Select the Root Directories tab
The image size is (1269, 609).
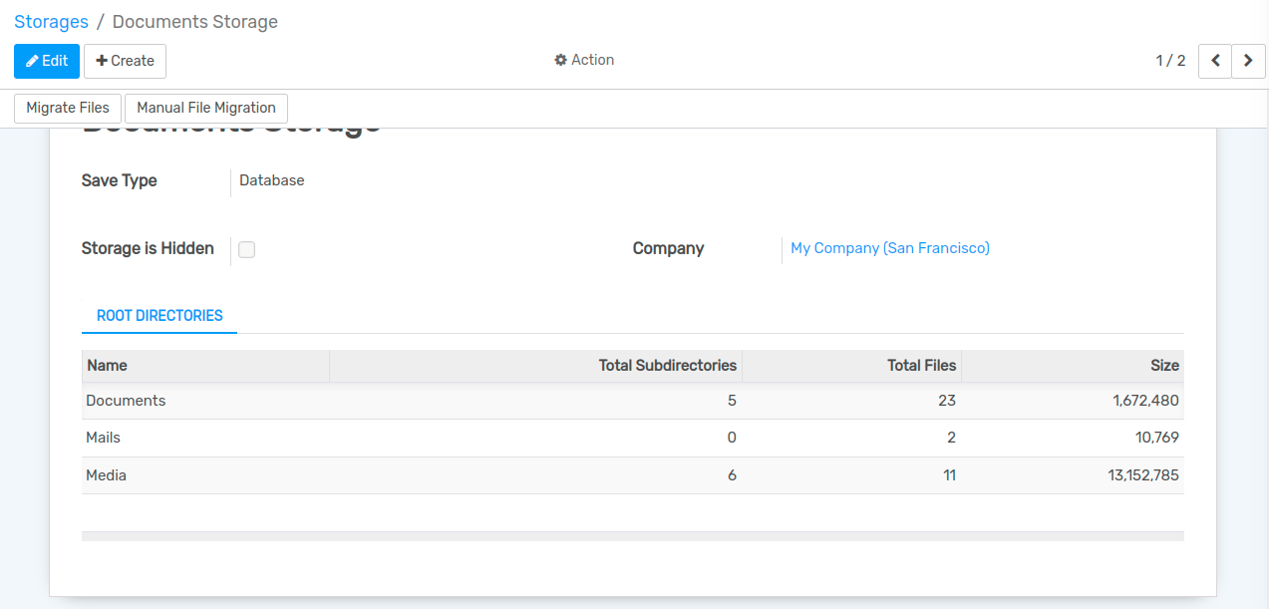coord(159,315)
